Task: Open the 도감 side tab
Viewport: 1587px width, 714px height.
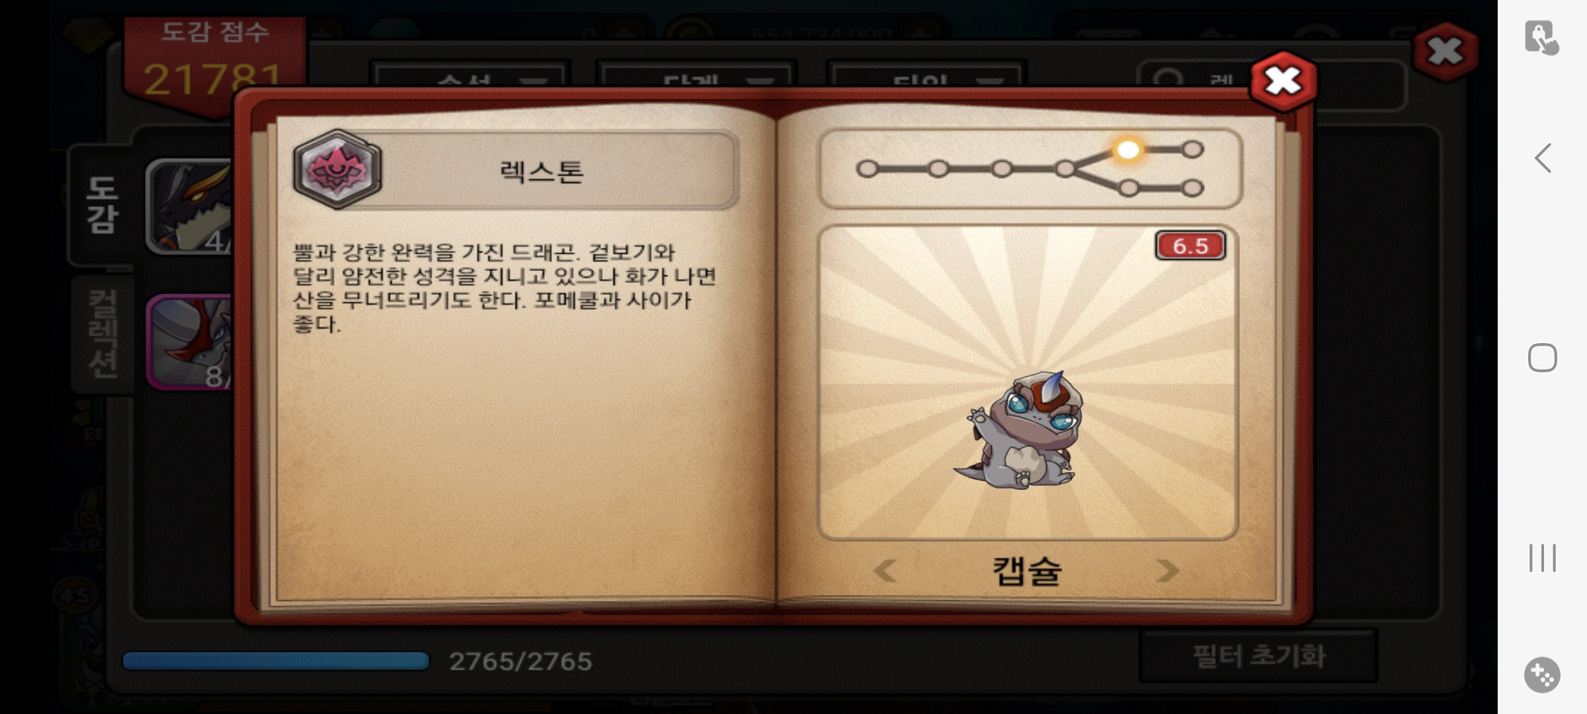Action: click(x=102, y=205)
